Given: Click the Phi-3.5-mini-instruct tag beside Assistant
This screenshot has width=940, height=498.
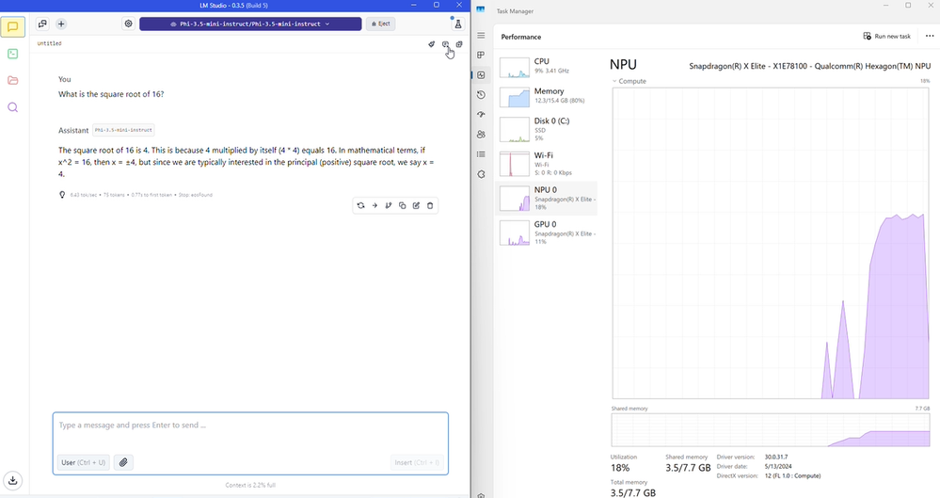Looking at the screenshot, I should click(123, 130).
